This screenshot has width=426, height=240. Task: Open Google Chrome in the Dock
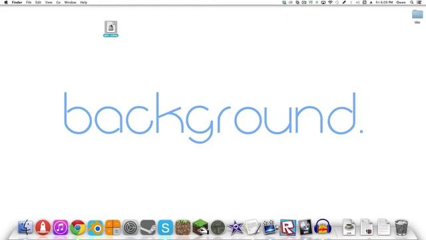pos(78,227)
